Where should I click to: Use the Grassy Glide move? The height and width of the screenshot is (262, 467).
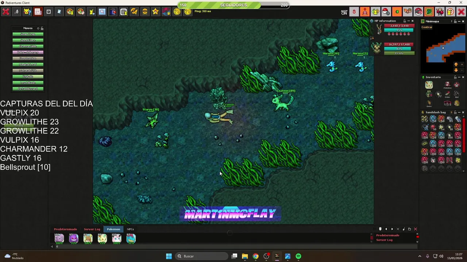(x=28, y=46)
